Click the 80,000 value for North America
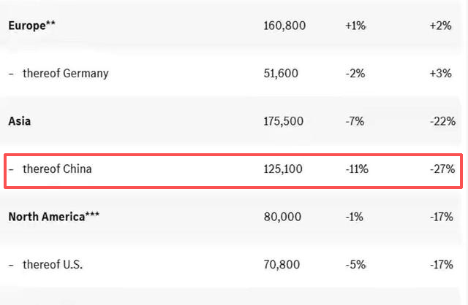468x305 pixels. point(282,217)
